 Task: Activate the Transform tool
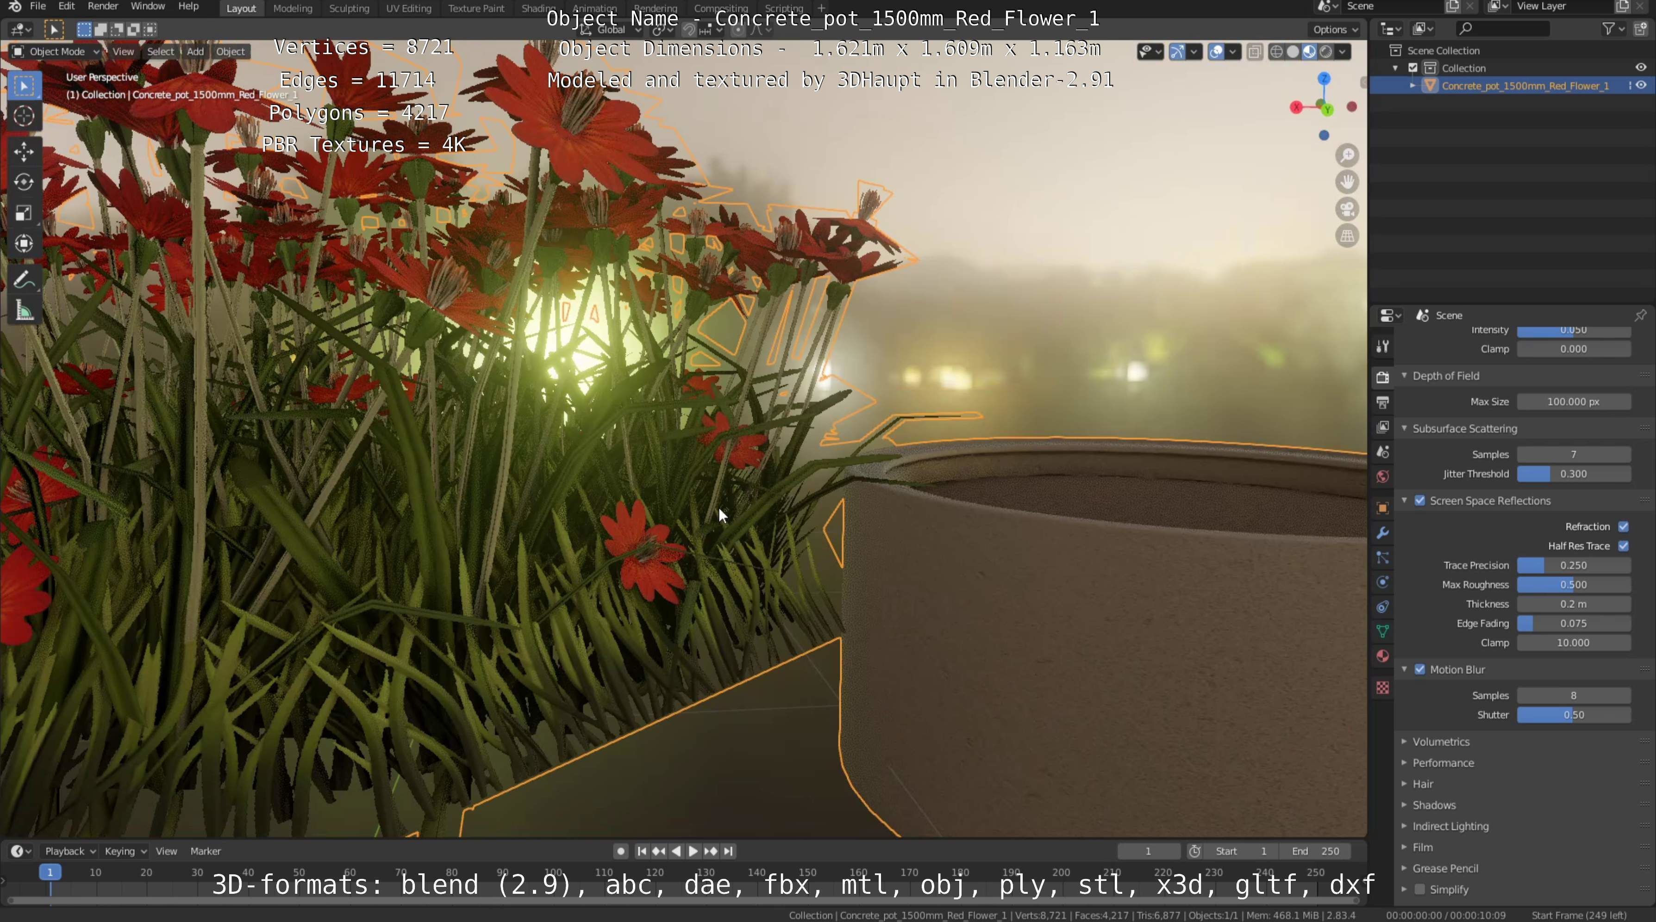click(x=24, y=243)
